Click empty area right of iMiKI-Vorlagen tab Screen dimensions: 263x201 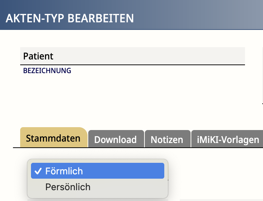click(x=262, y=139)
